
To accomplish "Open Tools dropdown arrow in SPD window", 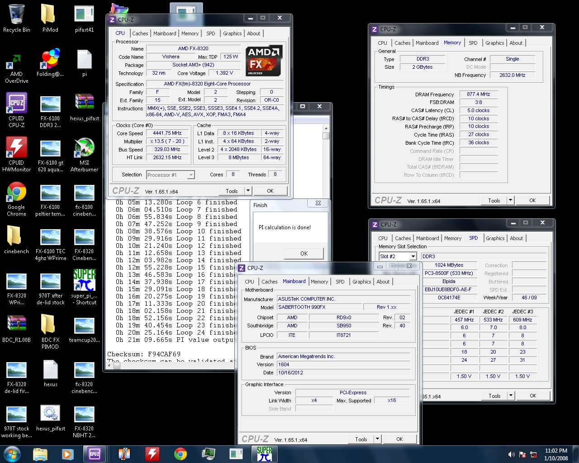I will coord(511,396).
